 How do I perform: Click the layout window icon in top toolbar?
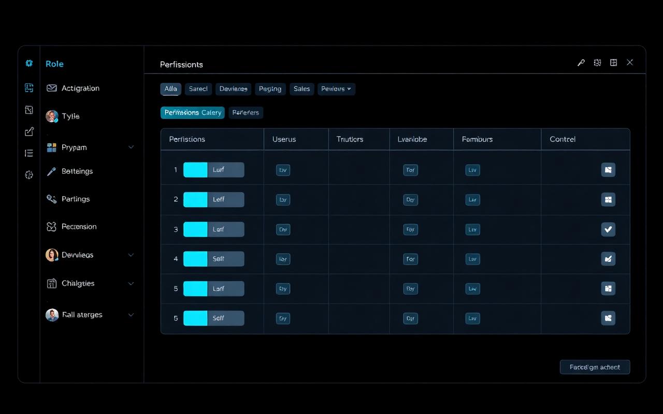614,63
